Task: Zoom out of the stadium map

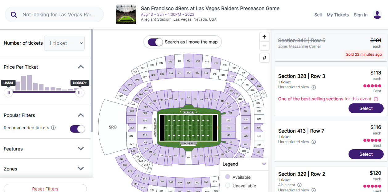Action: click(264, 46)
